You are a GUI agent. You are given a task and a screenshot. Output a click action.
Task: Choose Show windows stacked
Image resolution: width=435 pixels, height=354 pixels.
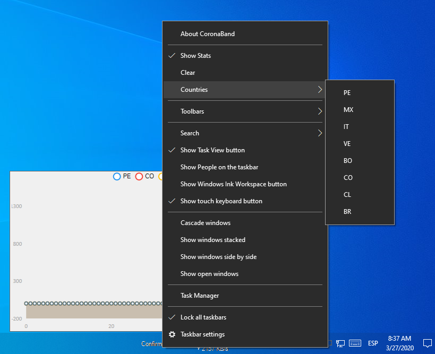245,240
